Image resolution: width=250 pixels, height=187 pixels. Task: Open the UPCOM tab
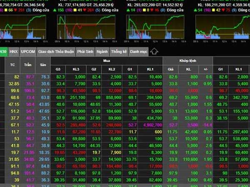tap(28, 52)
